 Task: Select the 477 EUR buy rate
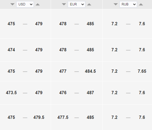[63, 71]
